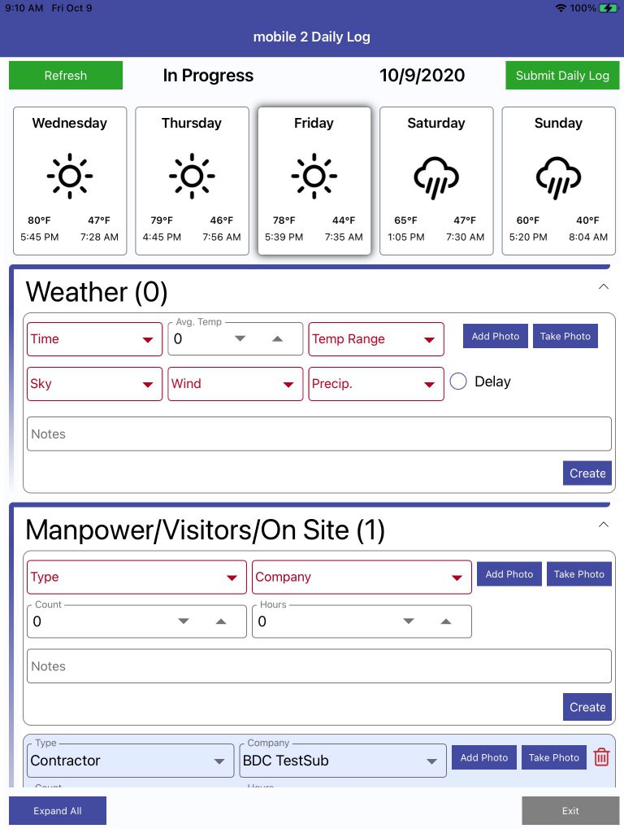Open the Sky dropdown
Screen dimensions: 624x833
(94, 384)
